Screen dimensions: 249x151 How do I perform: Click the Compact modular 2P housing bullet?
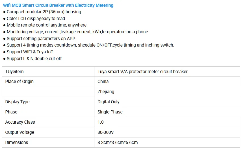(x=44, y=12)
